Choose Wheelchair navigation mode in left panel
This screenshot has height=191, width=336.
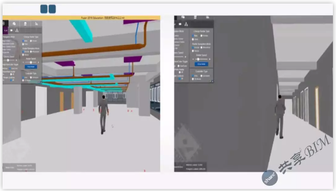31,52
